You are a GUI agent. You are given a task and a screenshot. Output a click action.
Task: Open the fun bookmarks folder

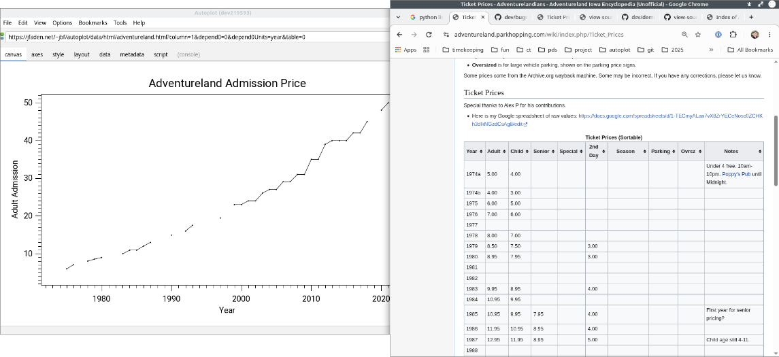pyautogui.click(x=500, y=50)
